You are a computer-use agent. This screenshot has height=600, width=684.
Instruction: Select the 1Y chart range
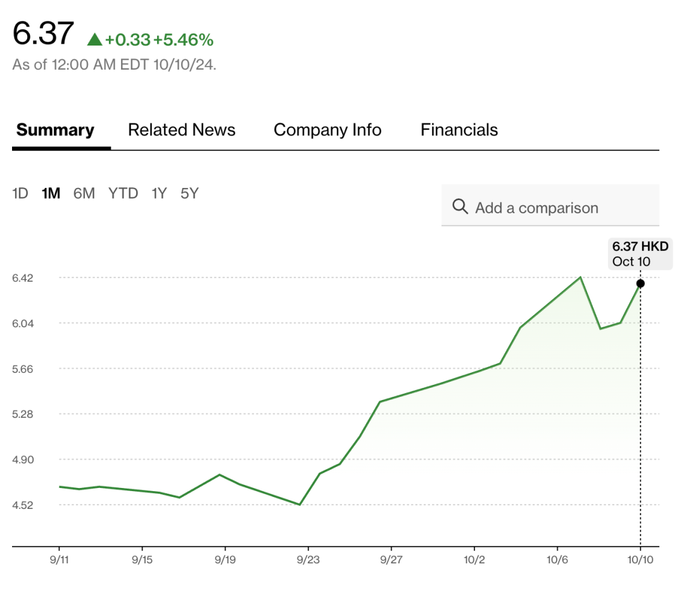coord(159,194)
